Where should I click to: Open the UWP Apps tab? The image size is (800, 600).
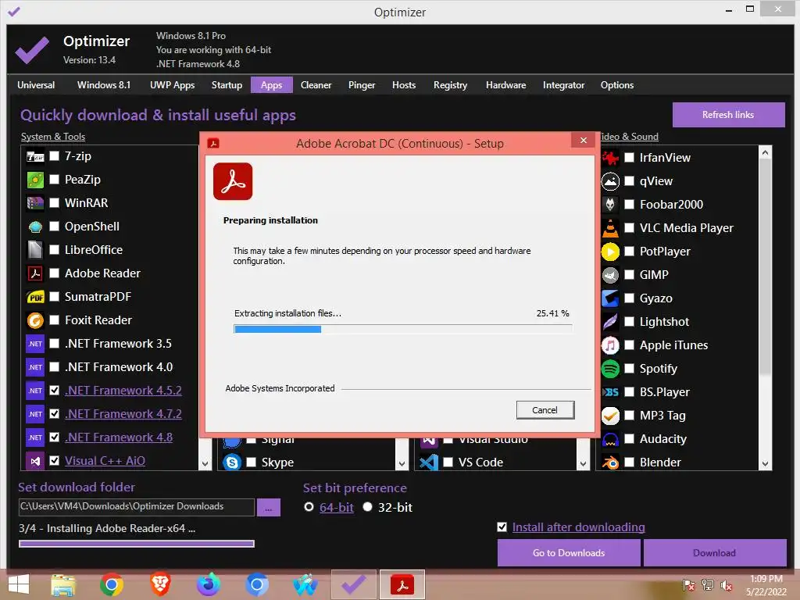point(173,85)
